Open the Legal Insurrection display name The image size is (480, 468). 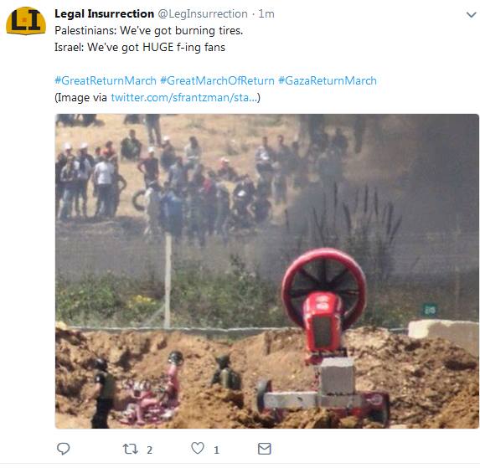[104, 13]
